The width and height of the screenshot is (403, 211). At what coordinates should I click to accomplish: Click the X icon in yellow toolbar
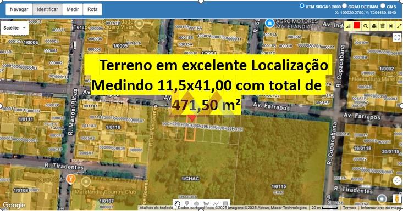coord(391,26)
